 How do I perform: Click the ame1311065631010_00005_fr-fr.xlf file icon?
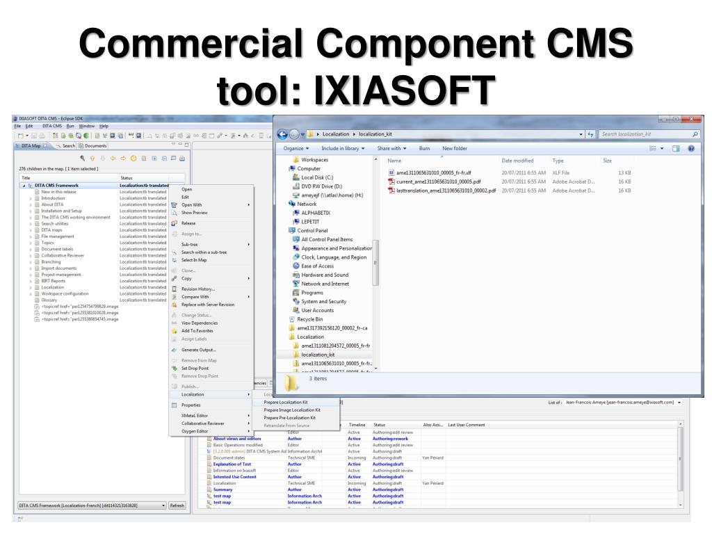point(391,172)
